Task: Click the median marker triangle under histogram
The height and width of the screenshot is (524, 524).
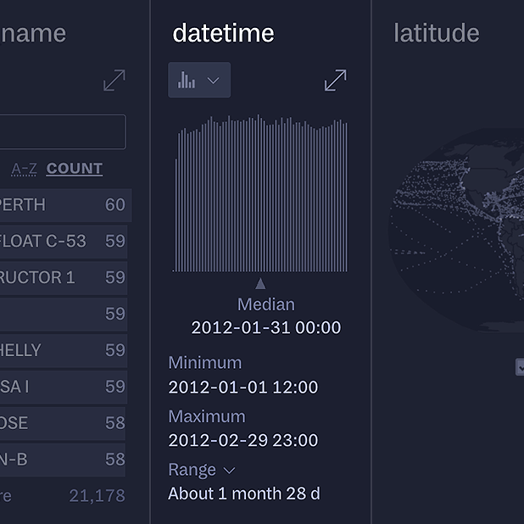Action: (x=260, y=284)
